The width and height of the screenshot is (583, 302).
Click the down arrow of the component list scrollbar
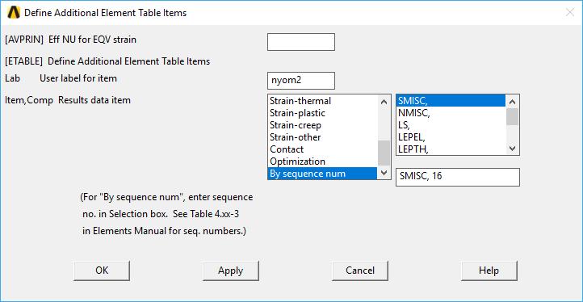(x=513, y=149)
